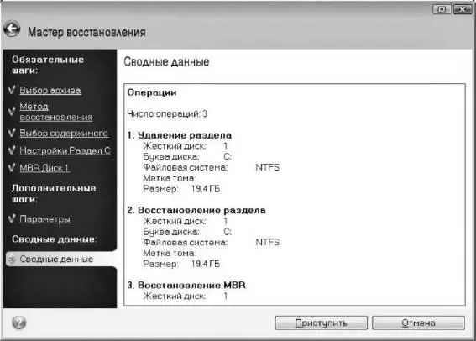Screen dimensions: 476x341
Task: Click checkmark icon beside Параметры
Action: pyautogui.click(x=12, y=218)
